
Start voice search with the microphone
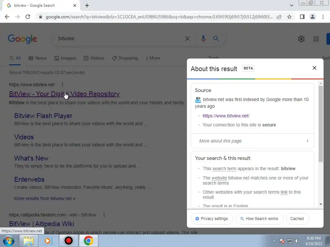(x=203, y=39)
